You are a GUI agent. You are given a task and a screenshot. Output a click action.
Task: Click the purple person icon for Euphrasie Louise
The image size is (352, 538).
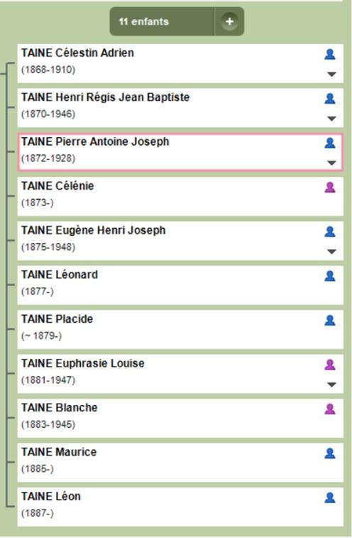[330, 365]
